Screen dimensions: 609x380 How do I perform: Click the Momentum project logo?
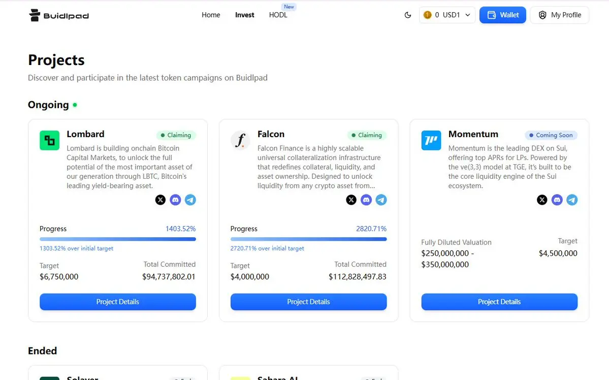431,140
